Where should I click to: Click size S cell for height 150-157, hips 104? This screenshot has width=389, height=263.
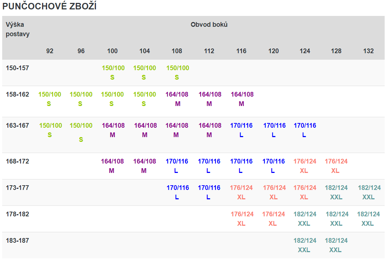(x=145, y=72)
